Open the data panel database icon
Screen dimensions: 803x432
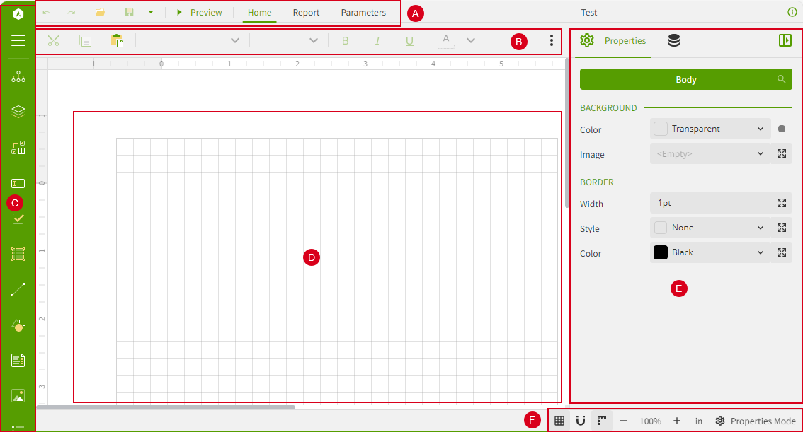click(x=674, y=41)
